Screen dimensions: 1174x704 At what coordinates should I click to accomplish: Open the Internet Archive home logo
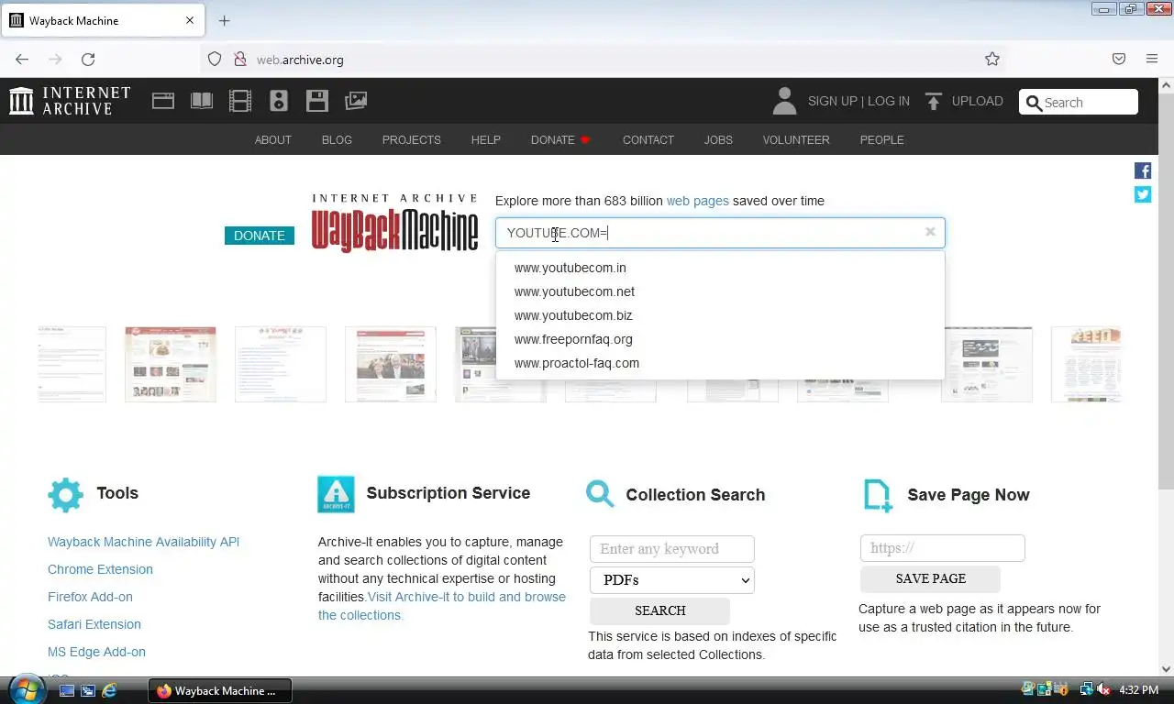pos(70,101)
